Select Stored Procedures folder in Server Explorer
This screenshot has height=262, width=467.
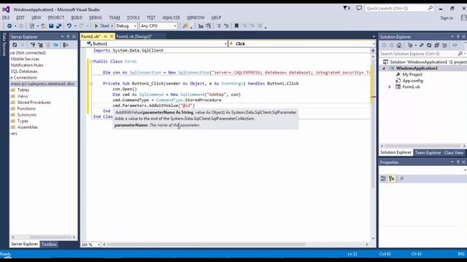34,103
